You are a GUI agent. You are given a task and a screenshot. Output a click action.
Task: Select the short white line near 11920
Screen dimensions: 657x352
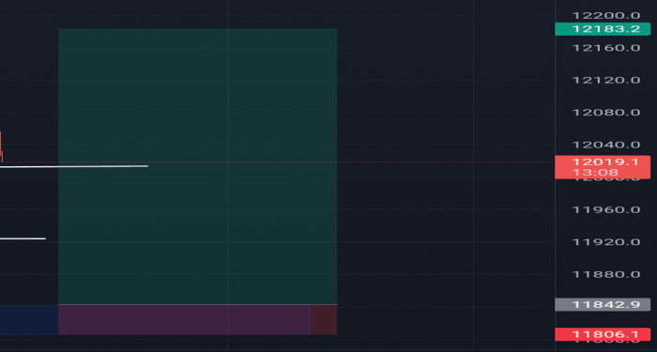[23, 238]
